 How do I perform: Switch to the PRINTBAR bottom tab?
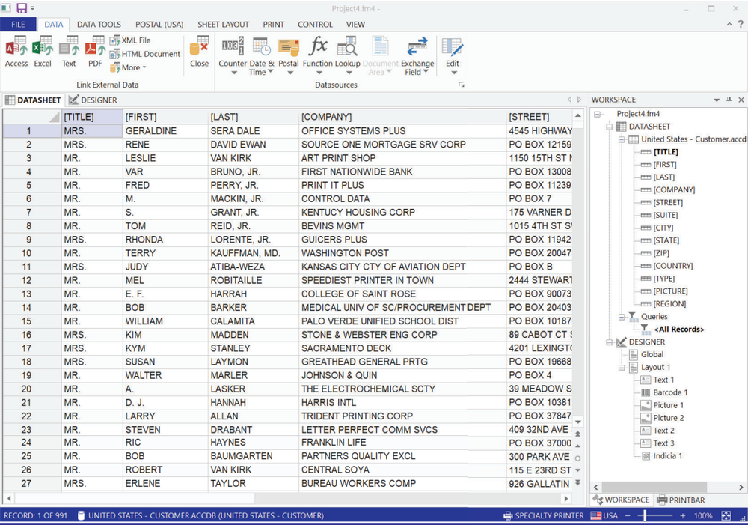(x=681, y=500)
